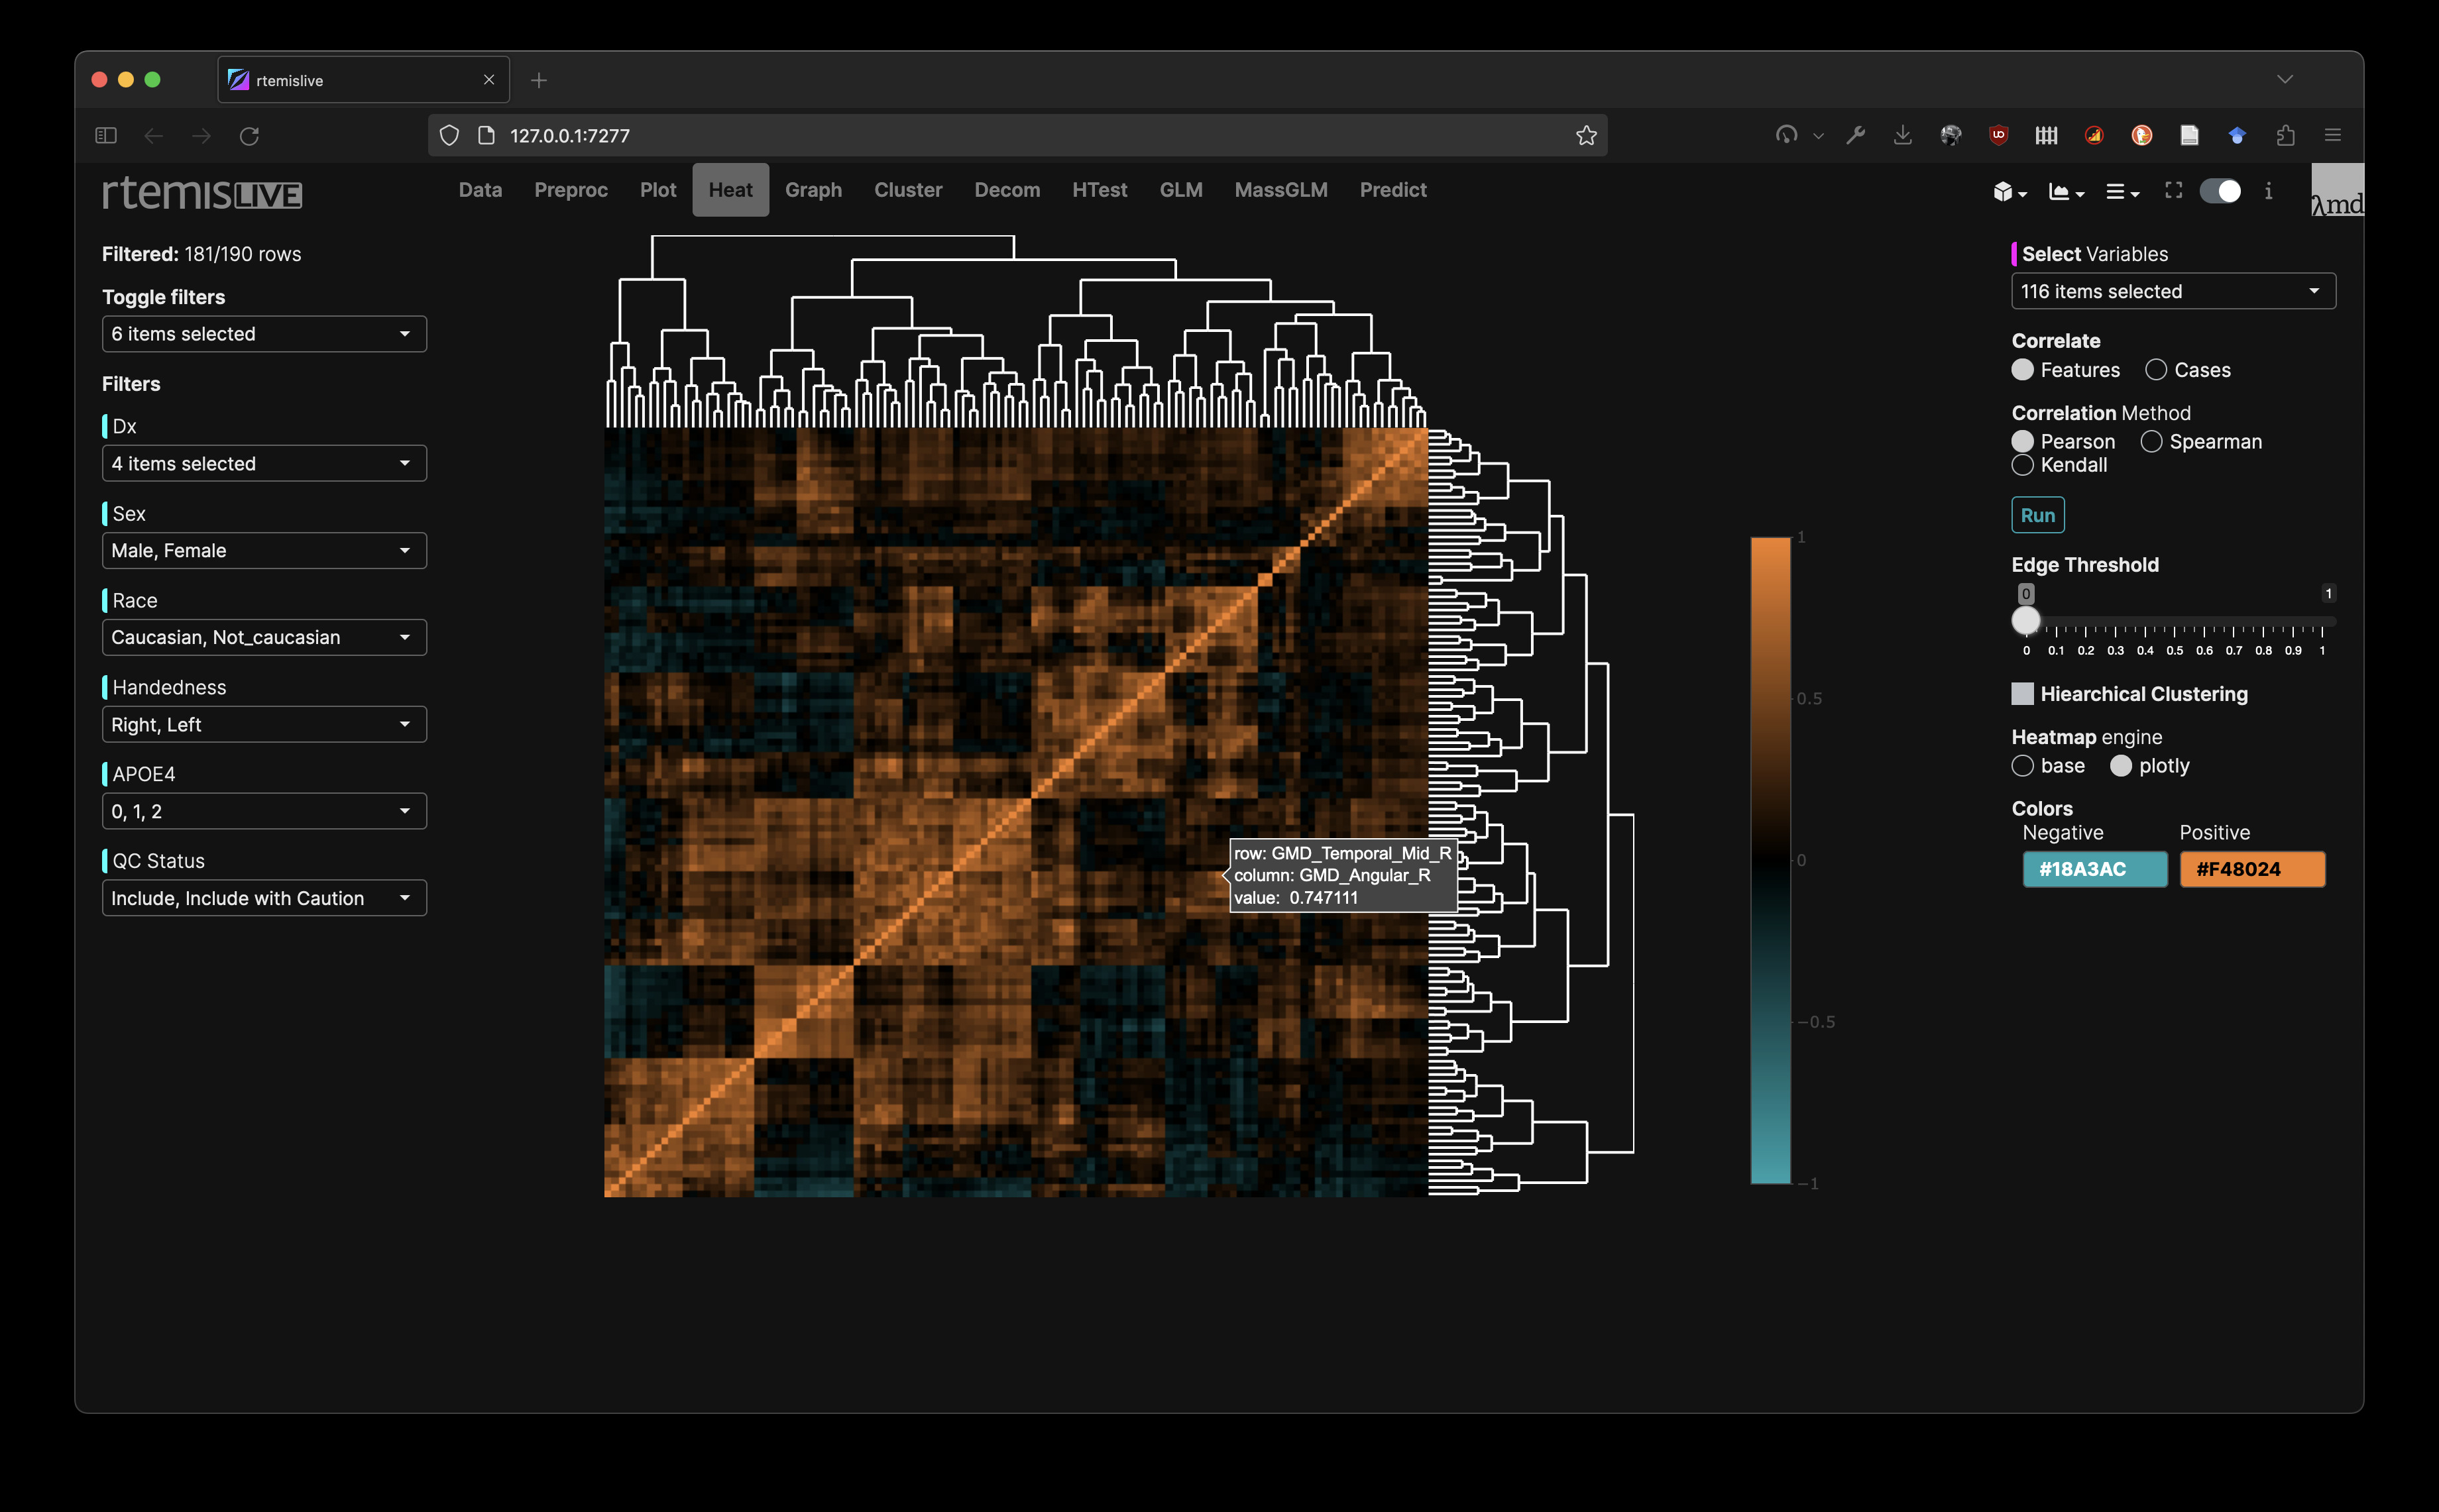Click the fullscreen brackets icon
Viewport: 2439px width, 1512px height.
2173,190
